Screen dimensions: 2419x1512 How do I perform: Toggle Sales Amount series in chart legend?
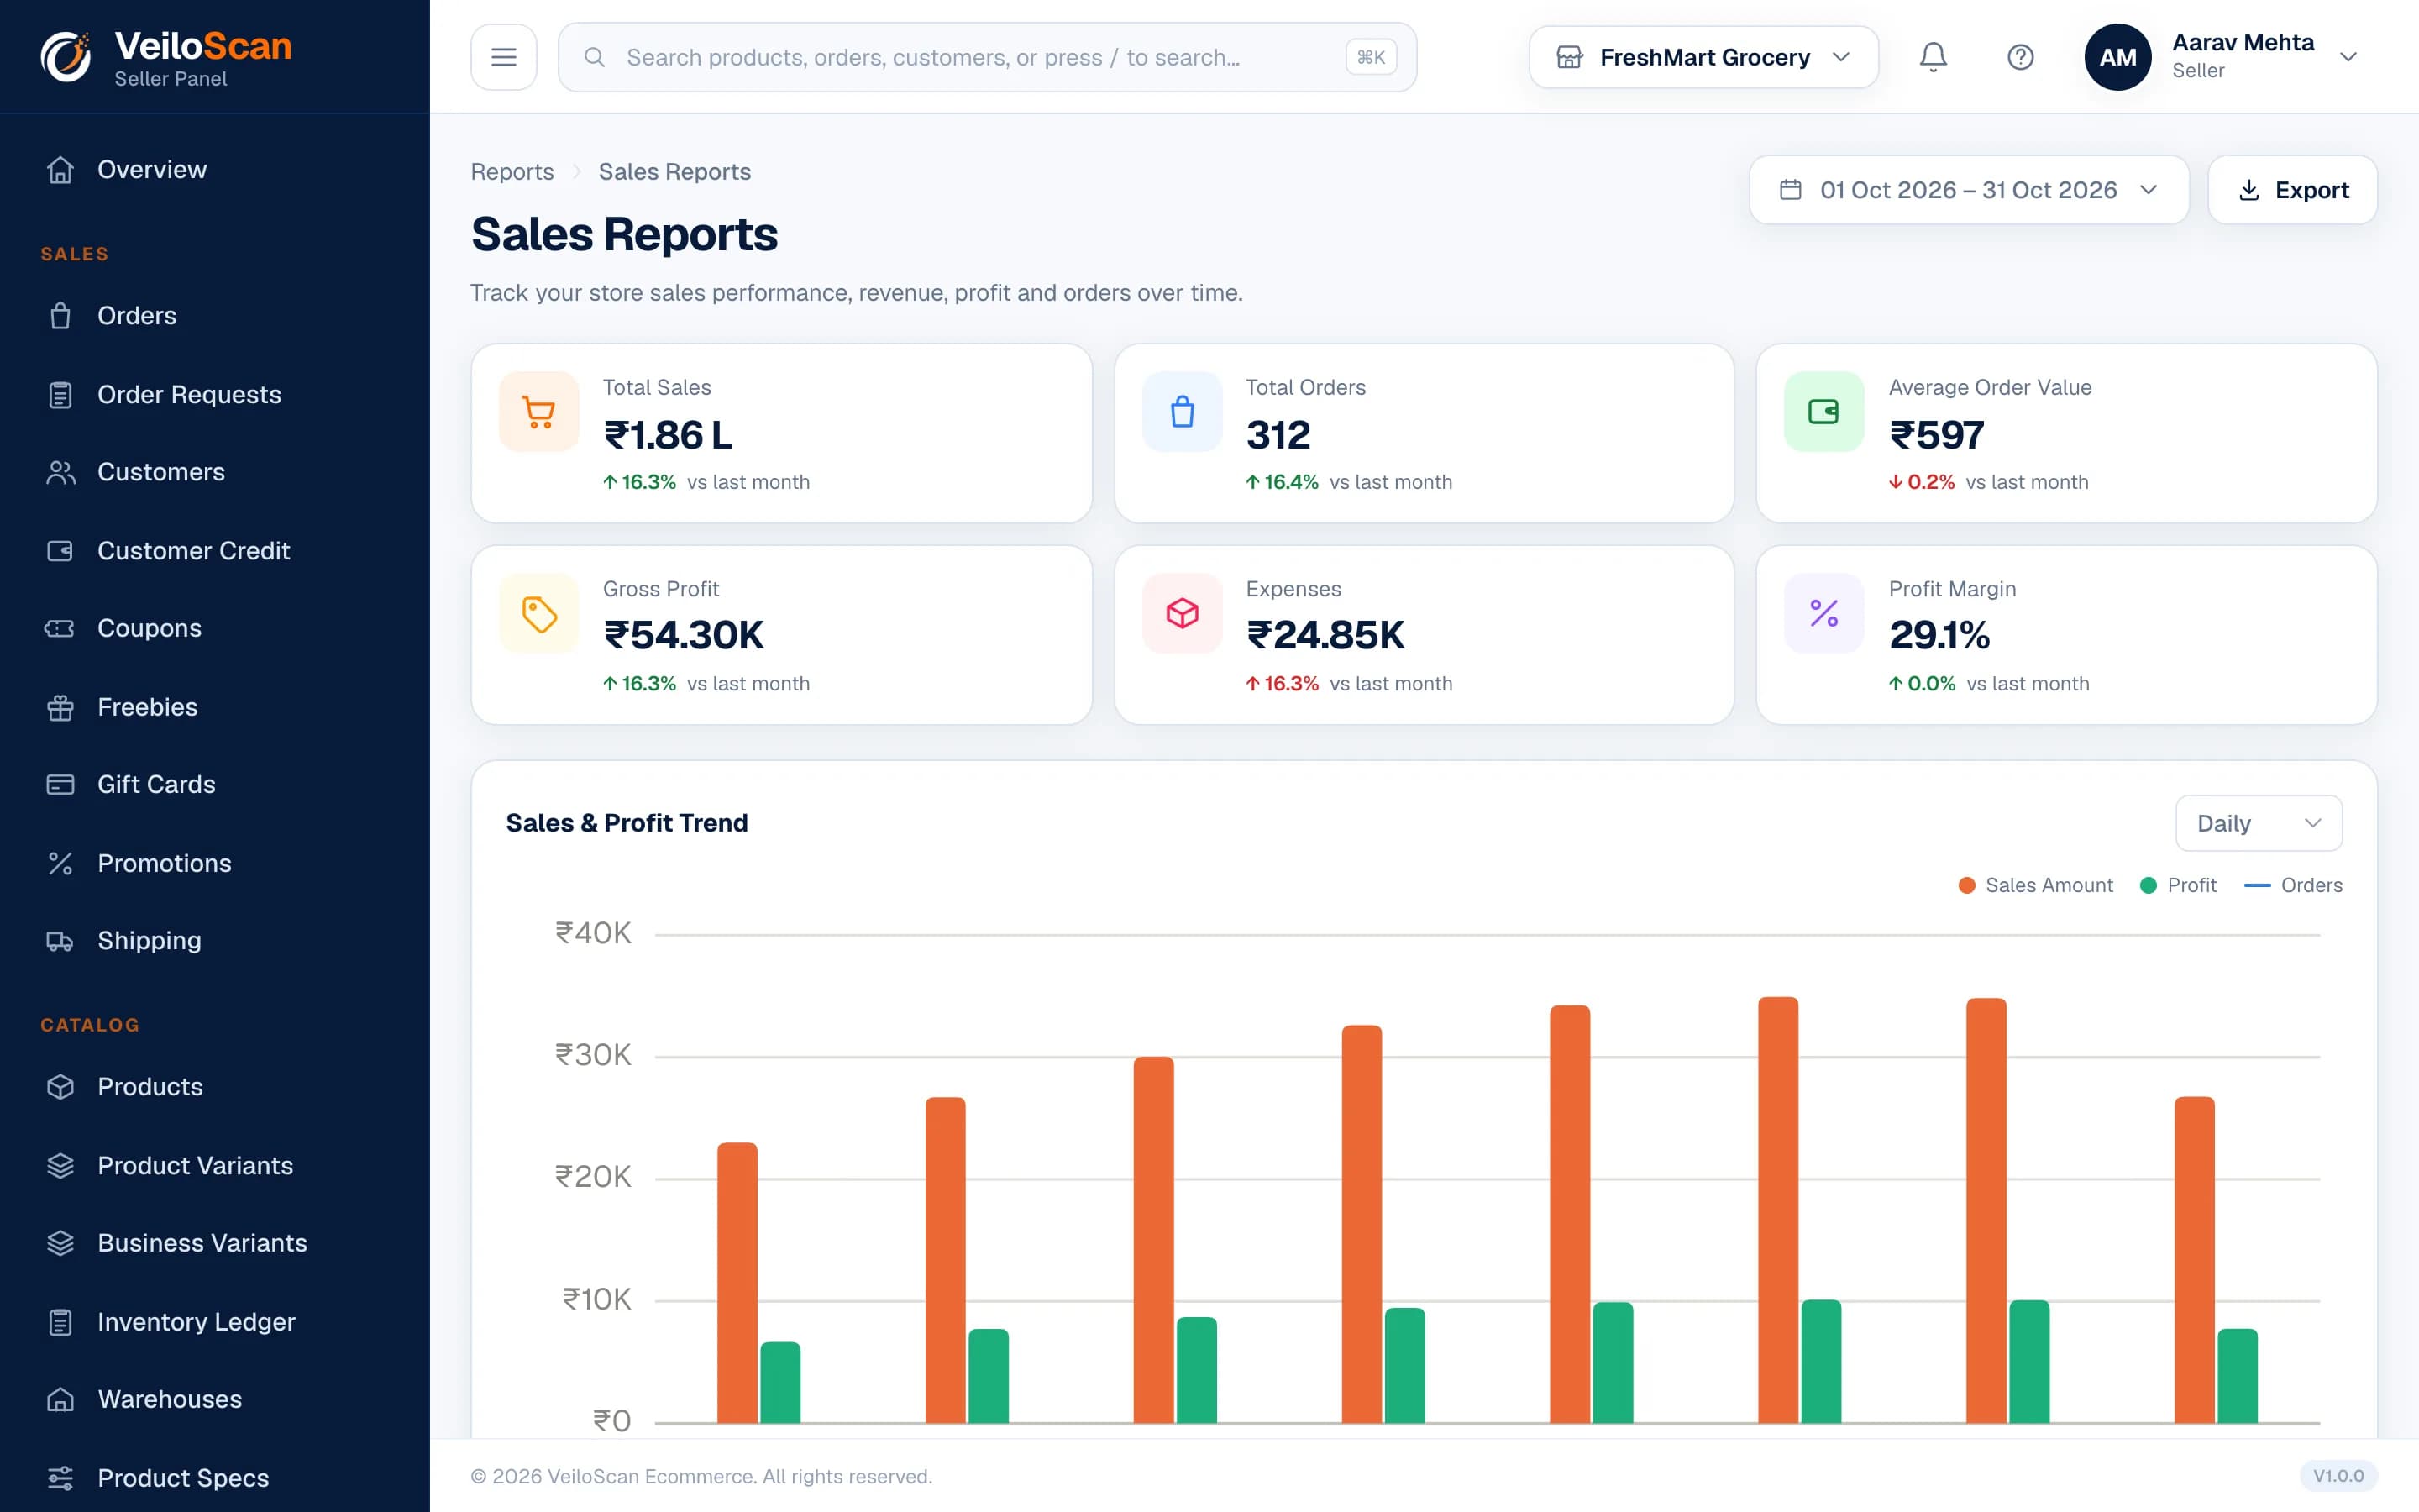[x=2035, y=885]
